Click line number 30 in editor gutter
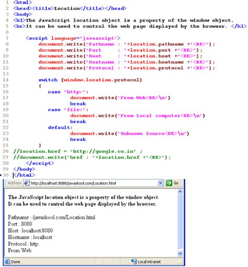The height and width of the screenshot is (267, 248). point(6,175)
